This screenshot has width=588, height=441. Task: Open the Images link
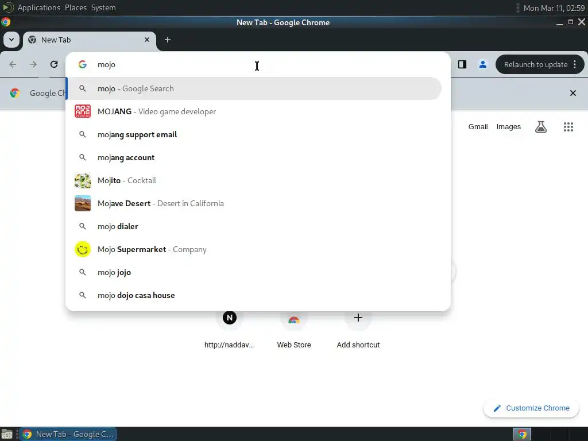[509, 127]
